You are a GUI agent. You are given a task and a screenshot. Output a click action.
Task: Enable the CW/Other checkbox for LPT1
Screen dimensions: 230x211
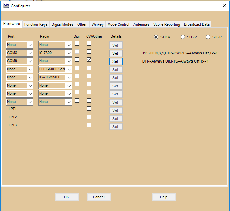coord(89,109)
